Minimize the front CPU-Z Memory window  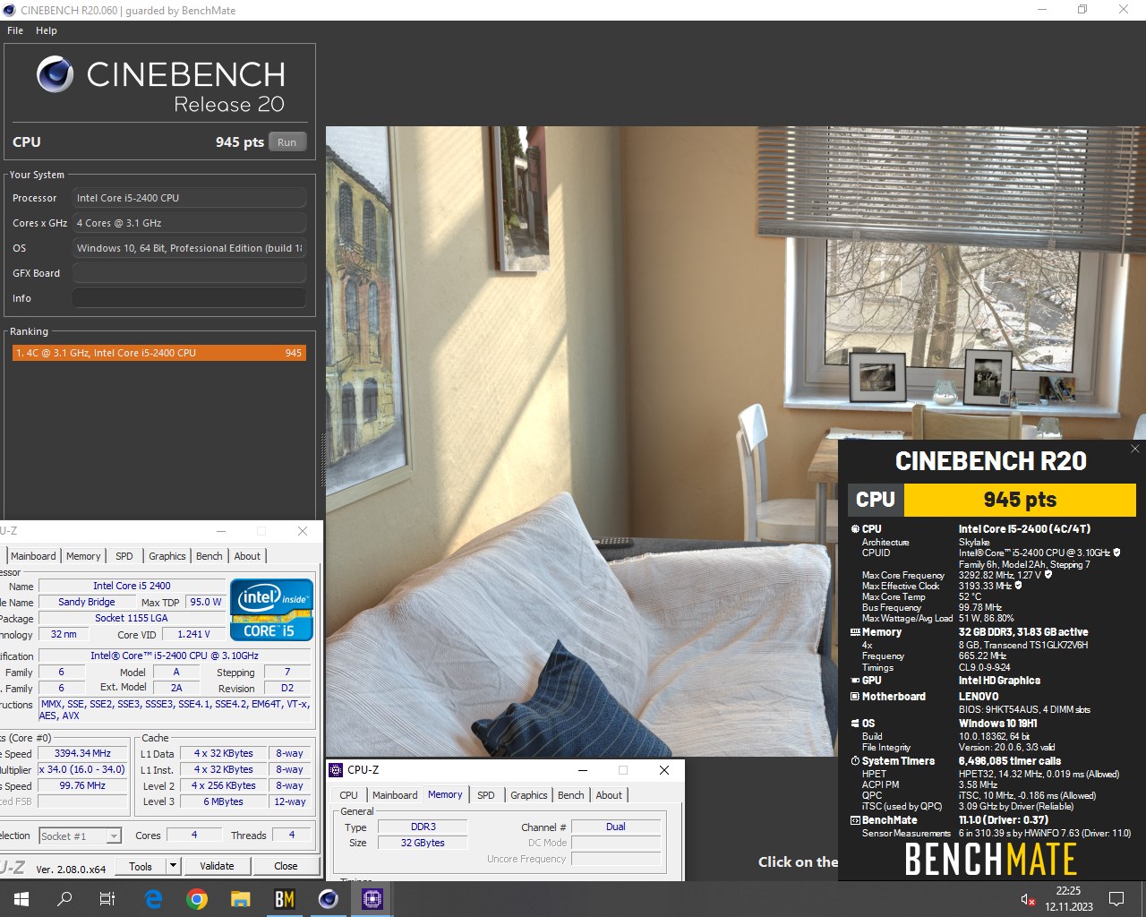coord(583,770)
